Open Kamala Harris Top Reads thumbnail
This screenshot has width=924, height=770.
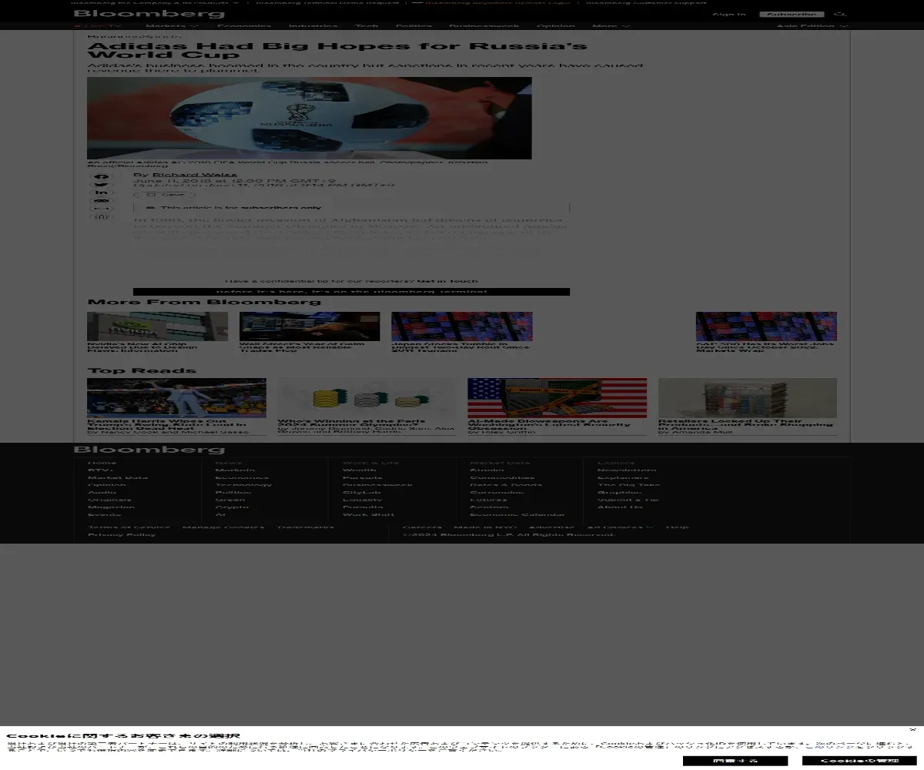tap(176, 398)
